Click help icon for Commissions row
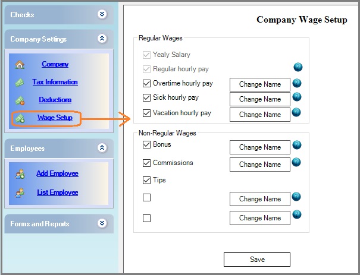This screenshot has width=360, height=275. click(x=297, y=162)
